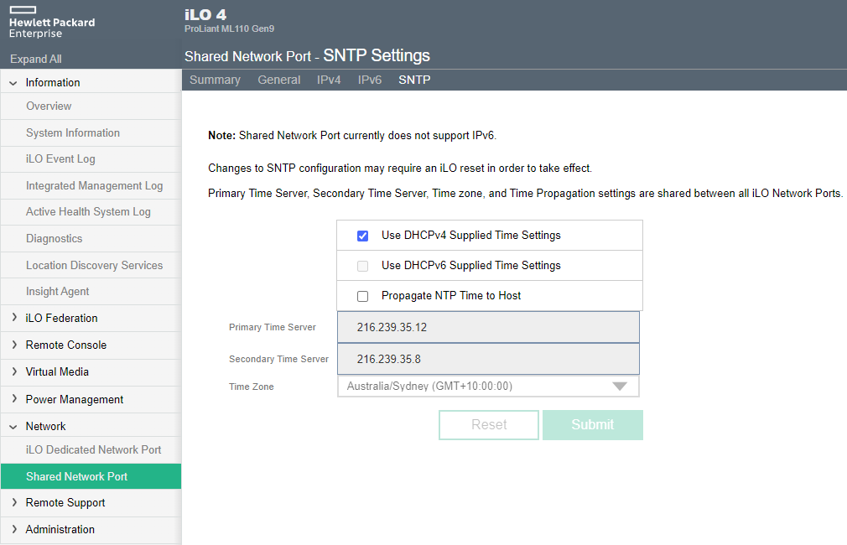Image resolution: width=847 pixels, height=545 pixels.
Task: Enable Propagate NTP Time to Host
Action: coord(362,296)
